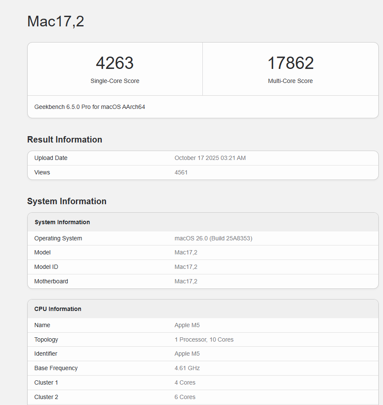Click the Model ID row label
The height and width of the screenshot is (405, 383).
(x=46, y=267)
